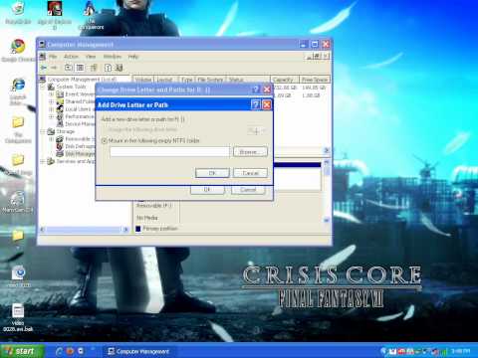This screenshot has width=478, height=358.
Task: Click the last toolbar icon right of Help
Action: 119,68
